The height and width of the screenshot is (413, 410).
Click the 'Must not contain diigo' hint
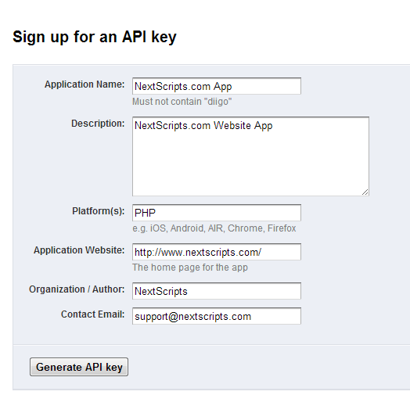182,102
